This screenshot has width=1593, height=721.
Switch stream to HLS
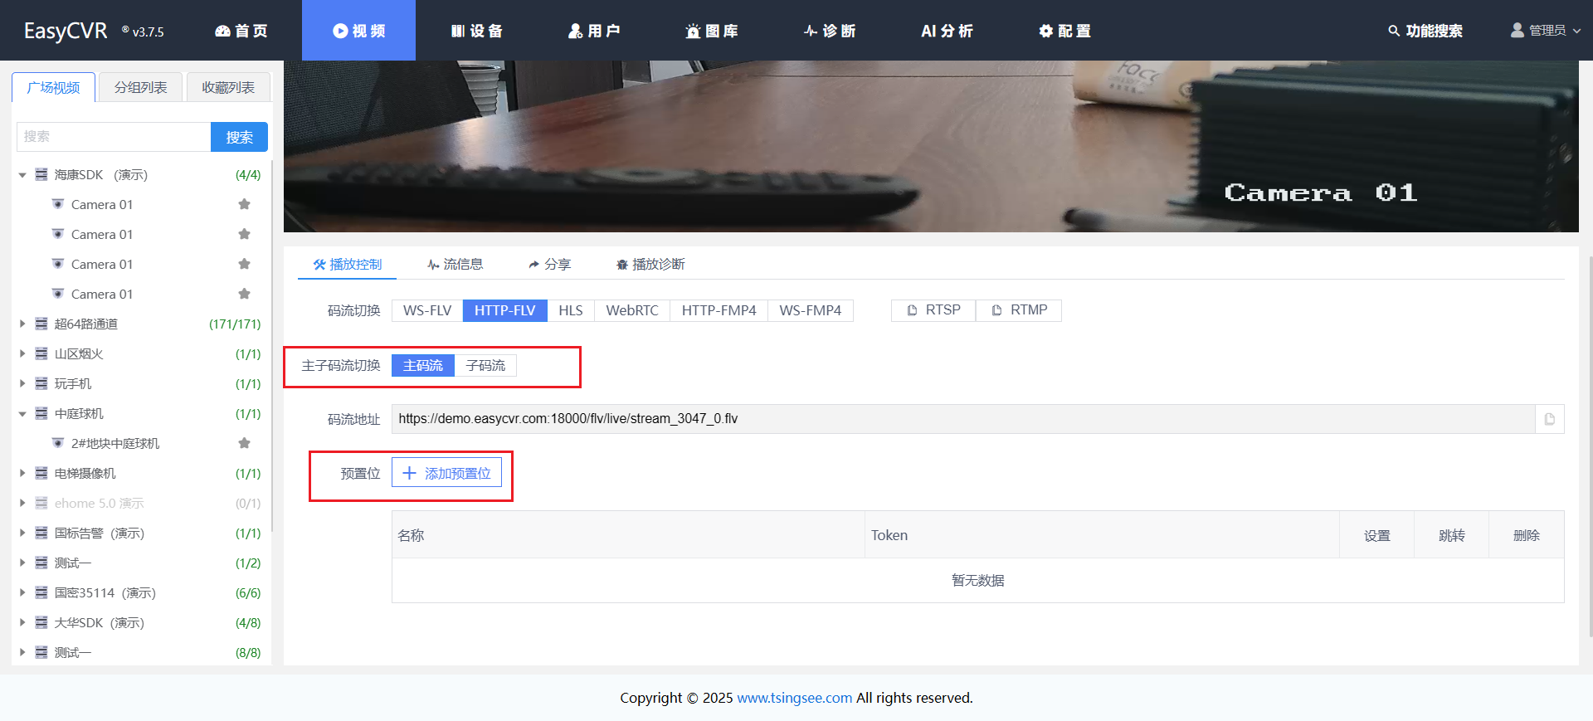pyautogui.click(x=571, y=310)
